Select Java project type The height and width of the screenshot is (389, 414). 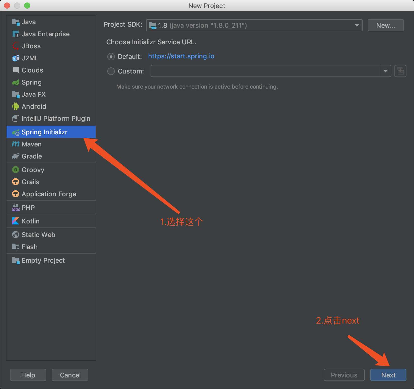51,22
